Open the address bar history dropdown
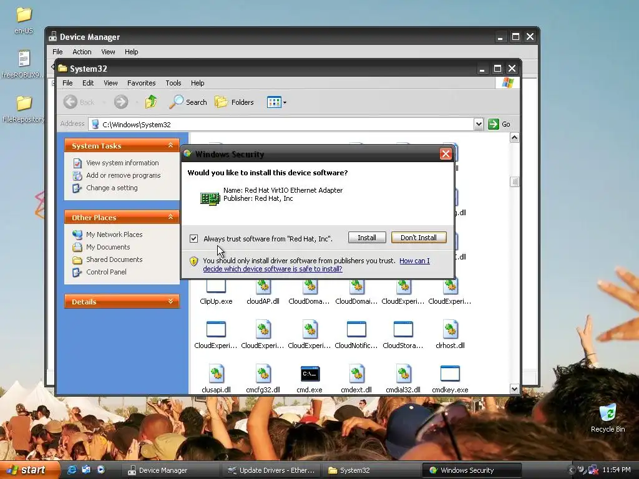 (x=479, y=124)
